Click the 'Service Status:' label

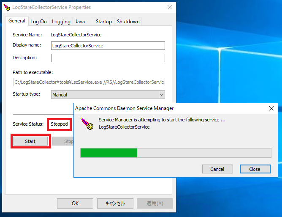coord(28,124)
